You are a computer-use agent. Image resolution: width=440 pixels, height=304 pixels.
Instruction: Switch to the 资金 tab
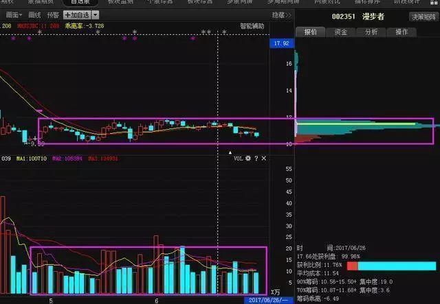coord(341,32)
